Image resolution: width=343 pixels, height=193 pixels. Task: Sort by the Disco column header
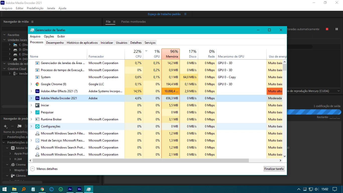189,54
